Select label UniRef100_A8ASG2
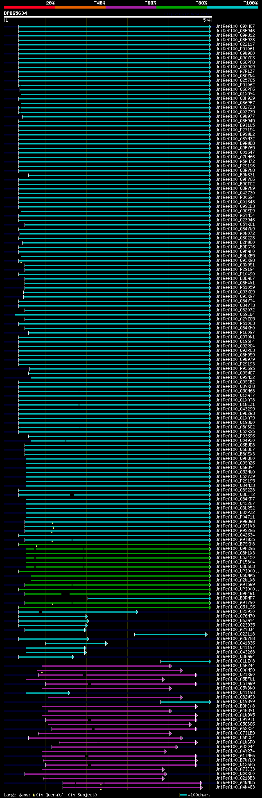The width and height of the screenshot is (262, 798). (x=235, y=427)
